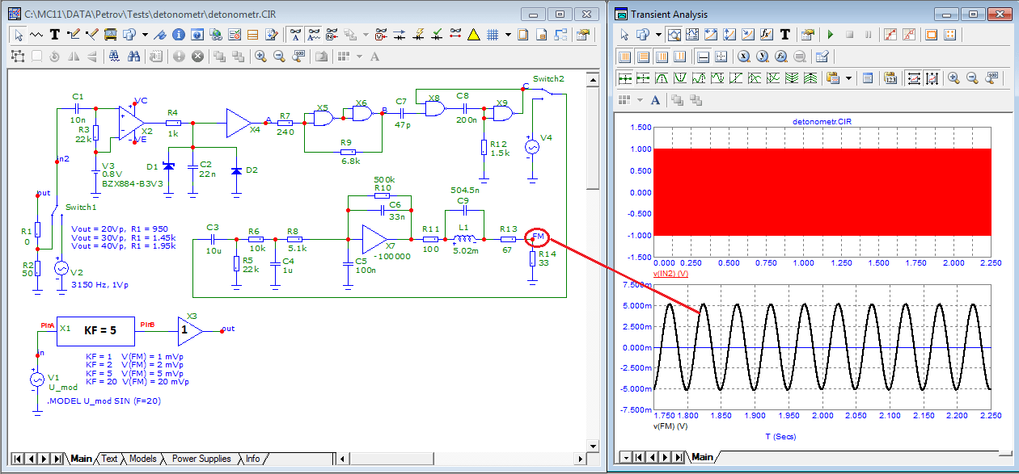This screenshot has height=474, width=1019.
Task: Select bold T text tool in Transient Analysis
Action: 784,35
